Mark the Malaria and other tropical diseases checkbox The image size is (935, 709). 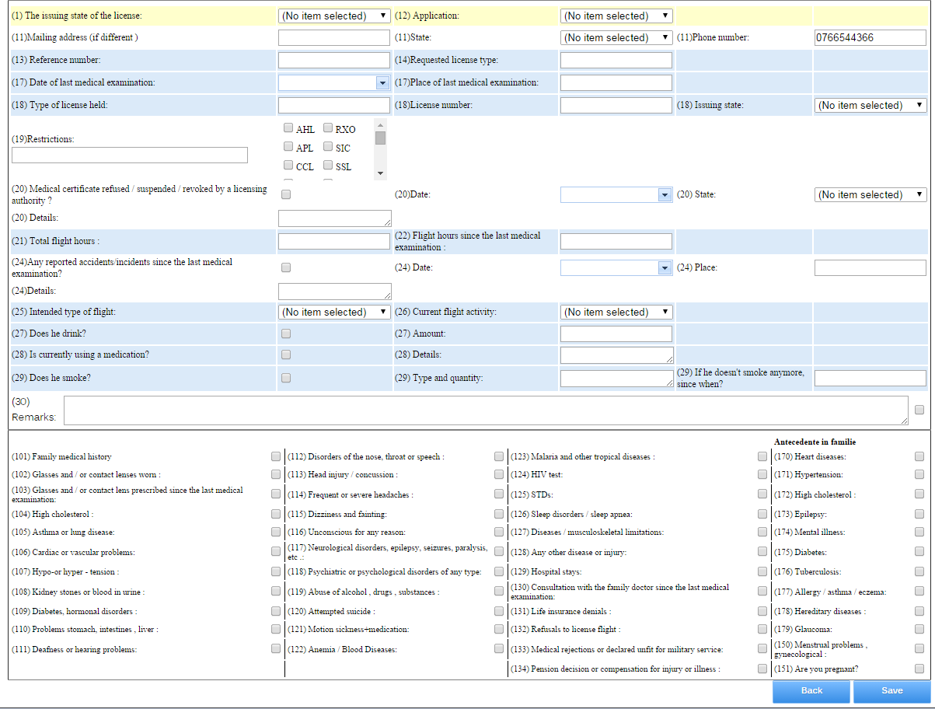762,456
